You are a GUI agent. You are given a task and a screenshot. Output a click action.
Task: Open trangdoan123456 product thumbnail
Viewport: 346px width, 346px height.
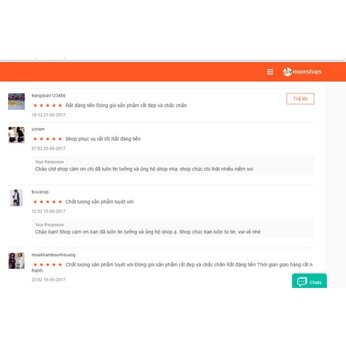click(x=16, y=101)
